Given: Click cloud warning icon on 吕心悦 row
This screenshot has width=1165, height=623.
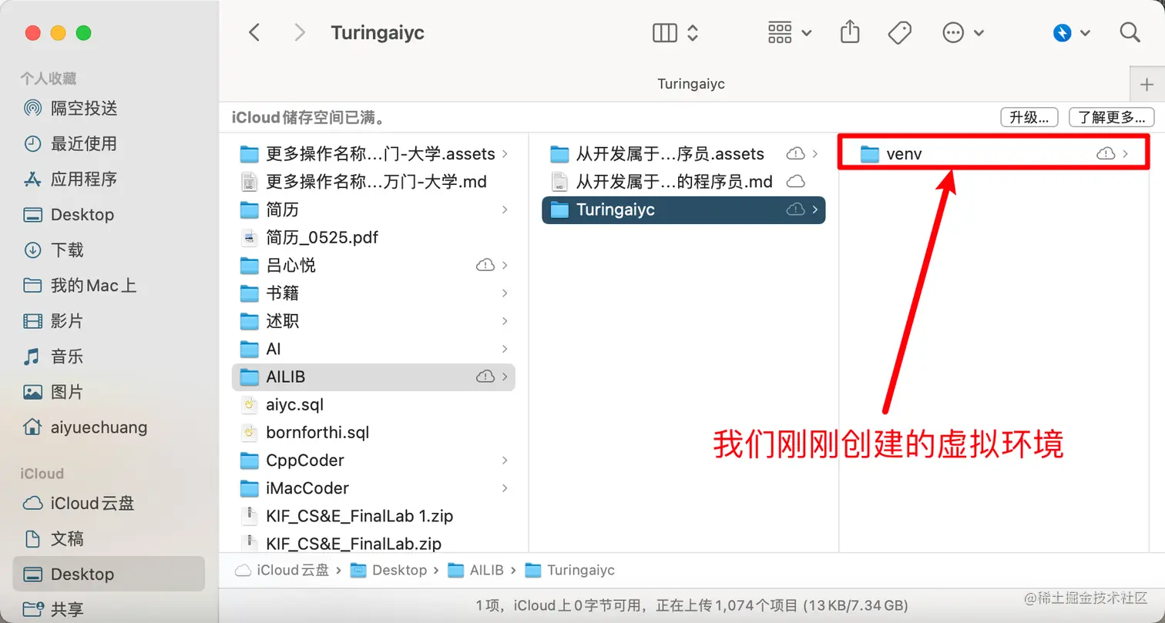Looking at the screenshot, I should click(x=485, y=265).
